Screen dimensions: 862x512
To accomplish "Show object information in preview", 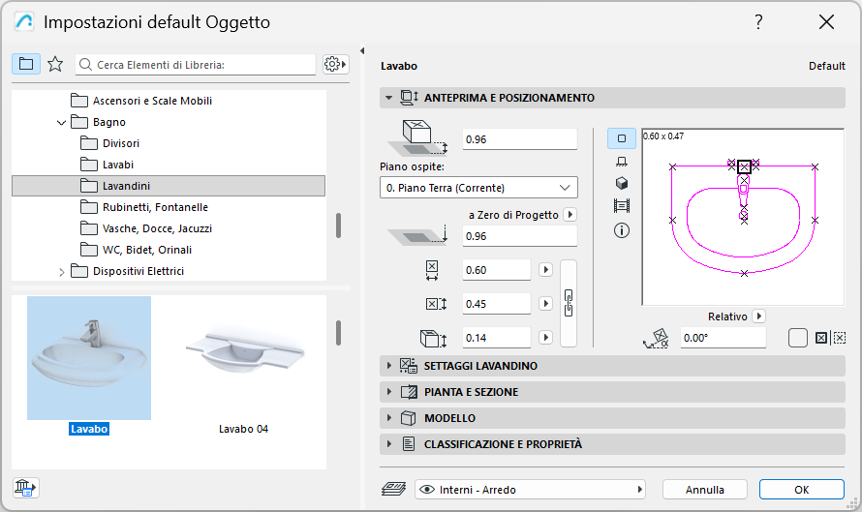I will tap(621, 230).
